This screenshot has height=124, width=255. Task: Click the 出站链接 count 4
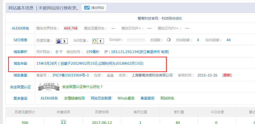[198, 40]
